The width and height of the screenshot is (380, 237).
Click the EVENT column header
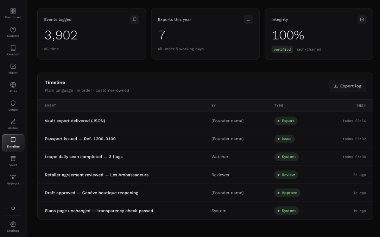[x=50, y=106]
